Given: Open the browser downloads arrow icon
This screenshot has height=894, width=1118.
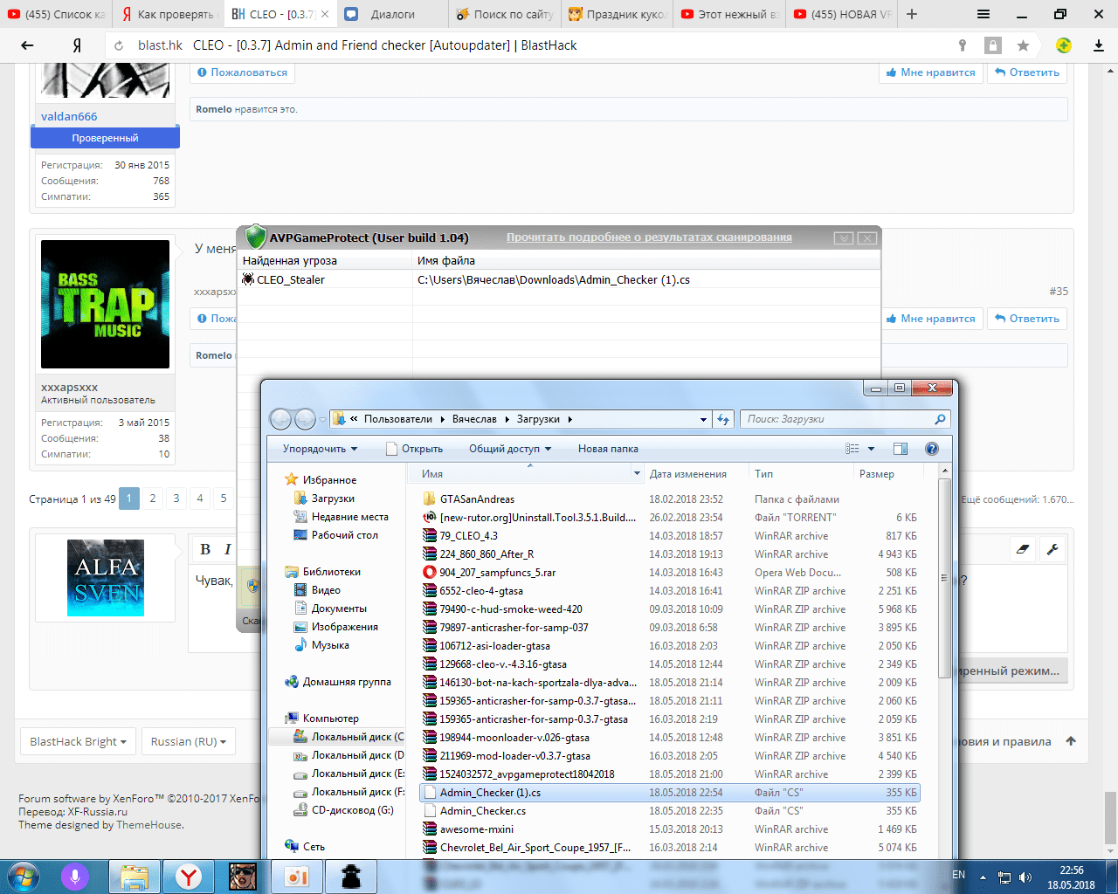Looking at the screenshot, I should point(1099,45).
